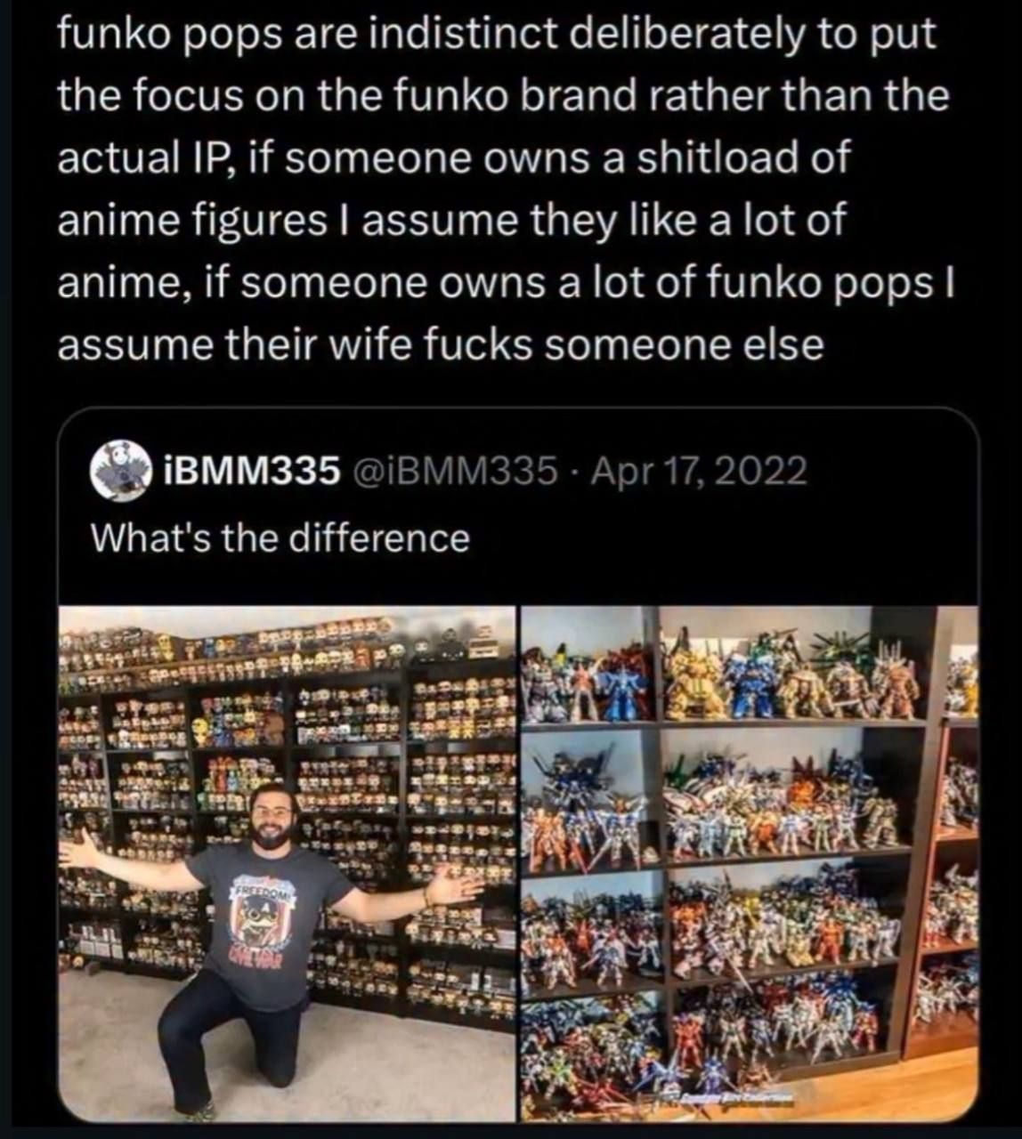Click the first line starting "funko pops are"
The width and height of the screenshot is (1022, 1139).
pyautogui.click(x=498, y=36)
